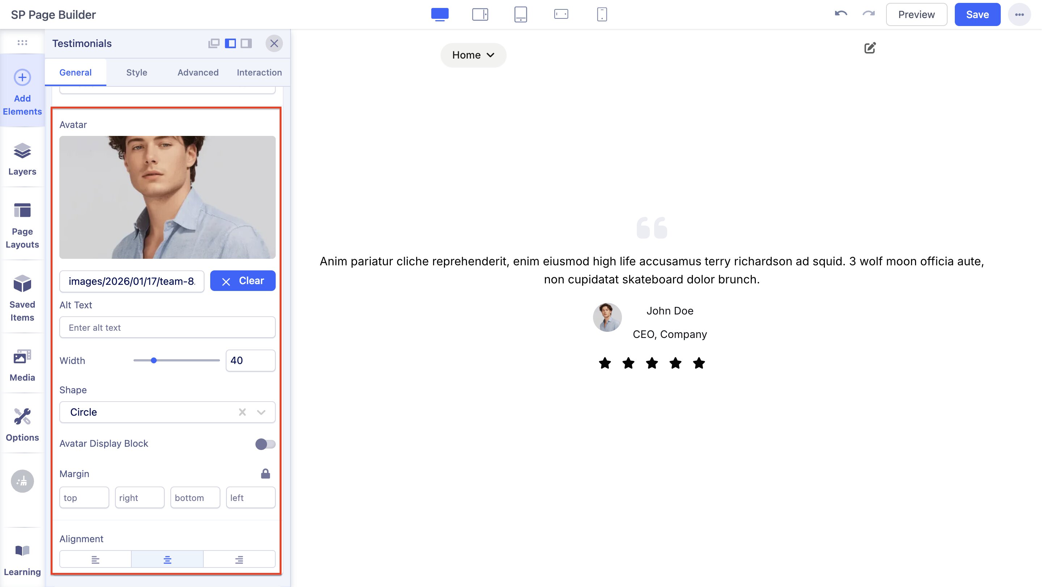The width and height of the screenshot is (1042, 587).
Task: Clear the avatar image
Action: point(243,281)
